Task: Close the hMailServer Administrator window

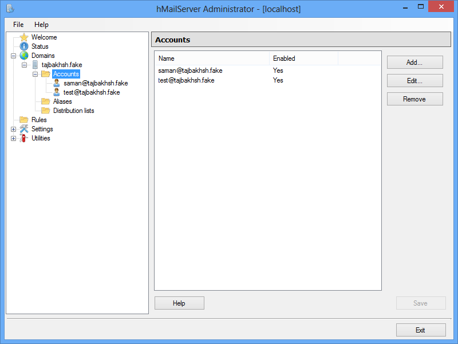Action: tap(441, 6)
